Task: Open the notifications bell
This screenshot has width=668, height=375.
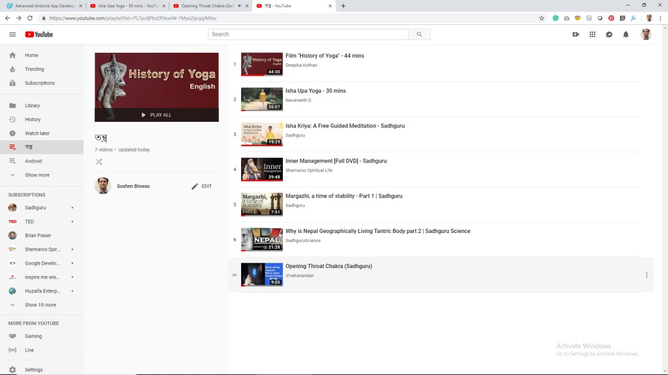Action: (x=625, y=35)
